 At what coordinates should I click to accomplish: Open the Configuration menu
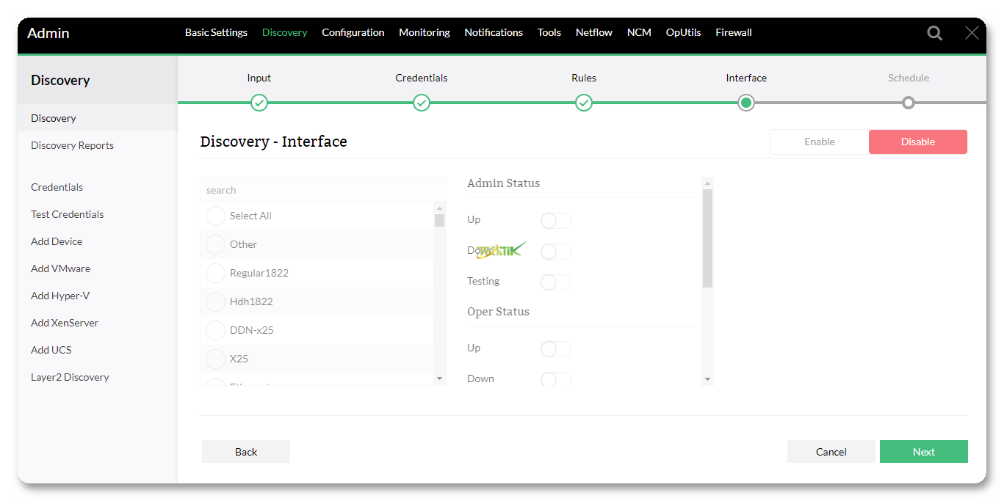coord(353,32)
